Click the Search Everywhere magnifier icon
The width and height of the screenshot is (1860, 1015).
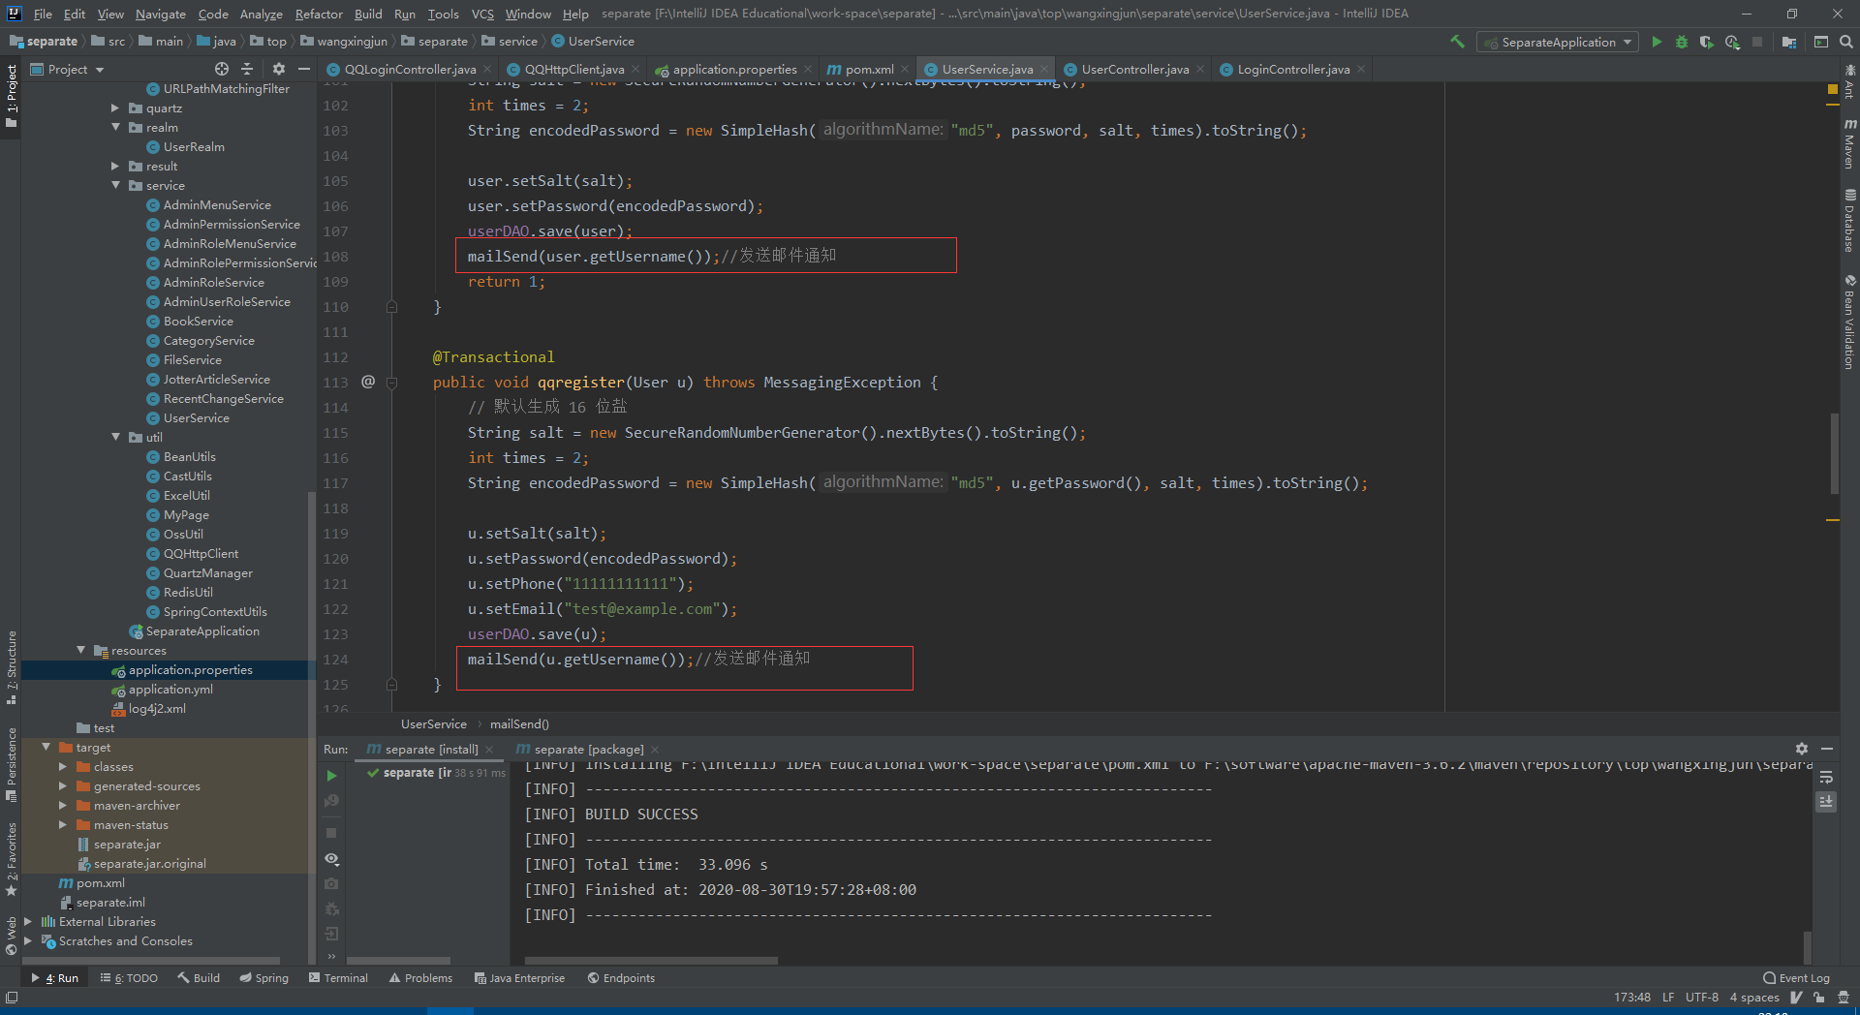[x=1846, y=42]
